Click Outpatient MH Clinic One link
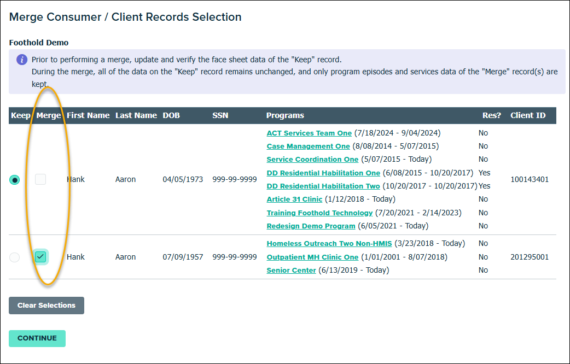The height and width of the screenshot is (364, 570). tap(312, 257)
